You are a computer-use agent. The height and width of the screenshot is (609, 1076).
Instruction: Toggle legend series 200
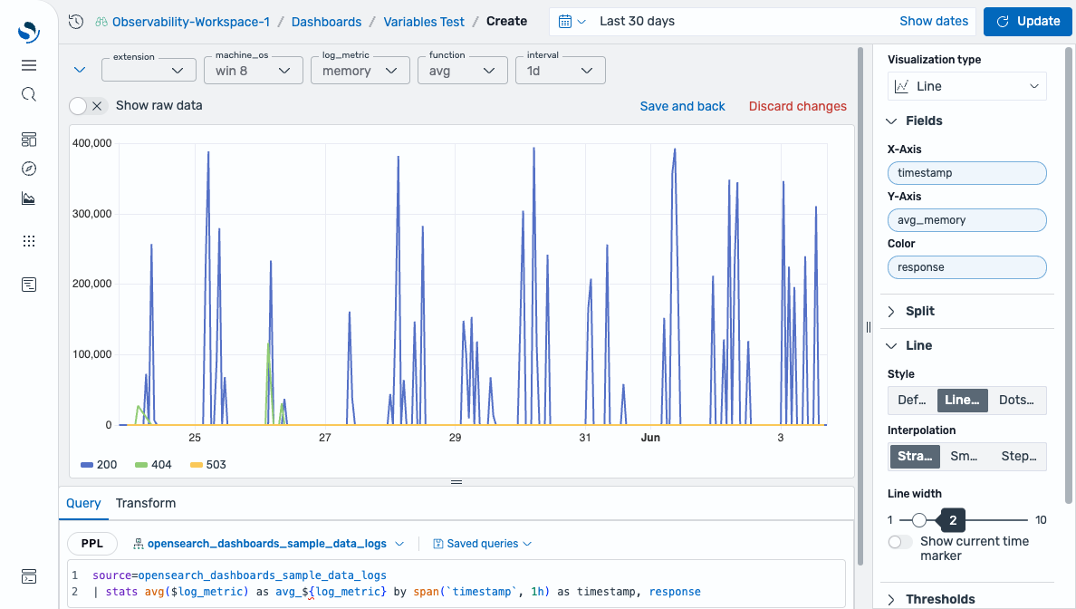[99, 465]
